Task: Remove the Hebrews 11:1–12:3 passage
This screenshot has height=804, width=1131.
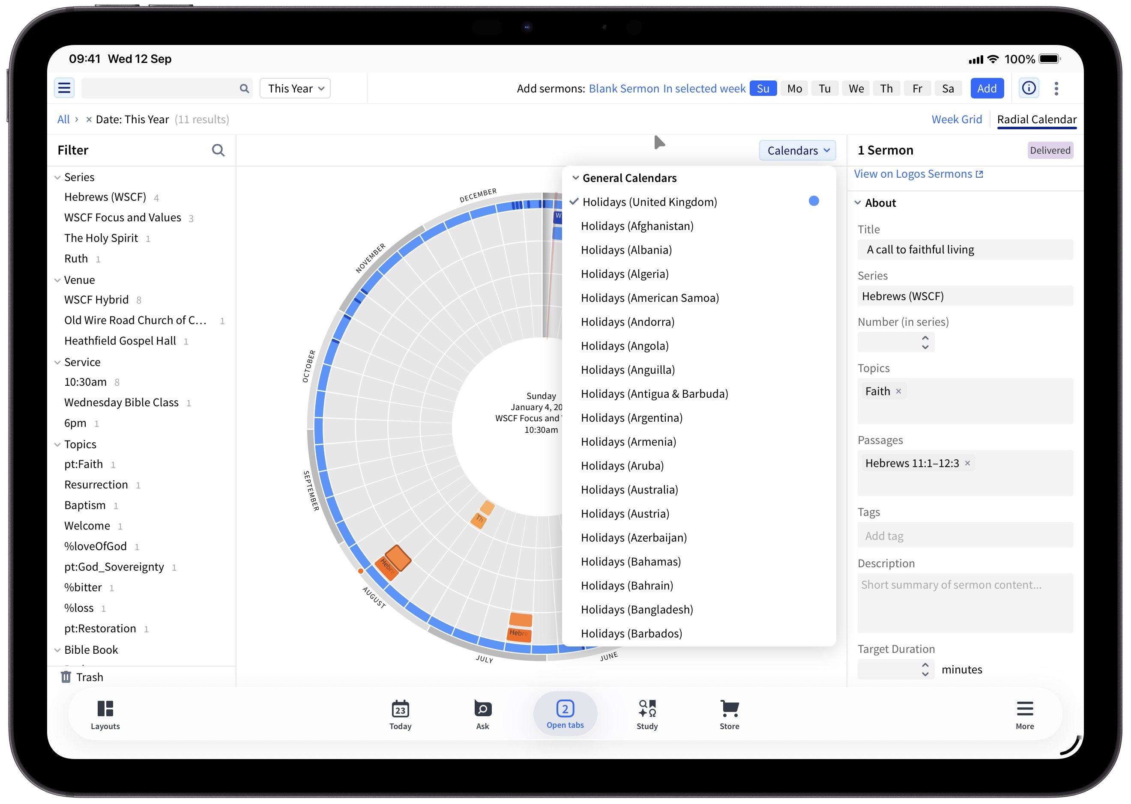Action: tap(967, 463)
